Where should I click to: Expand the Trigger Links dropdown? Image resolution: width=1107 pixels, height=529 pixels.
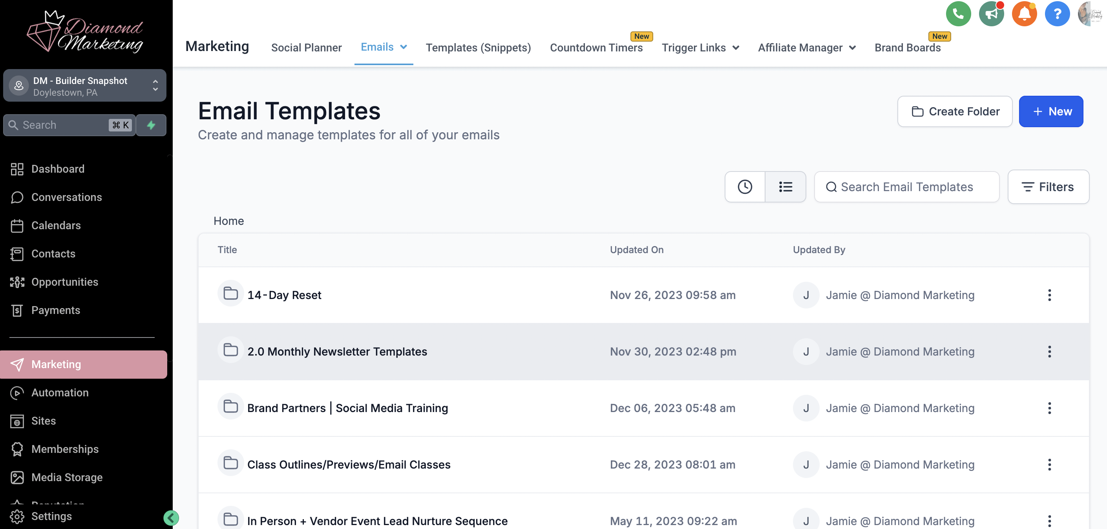point(700,48)
